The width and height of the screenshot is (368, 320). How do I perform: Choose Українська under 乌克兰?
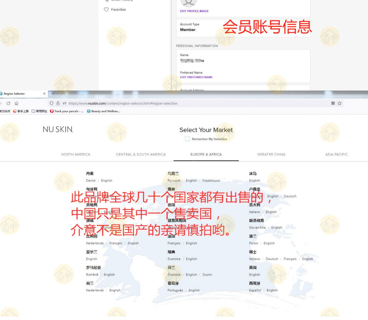click(x=211, y=181)
